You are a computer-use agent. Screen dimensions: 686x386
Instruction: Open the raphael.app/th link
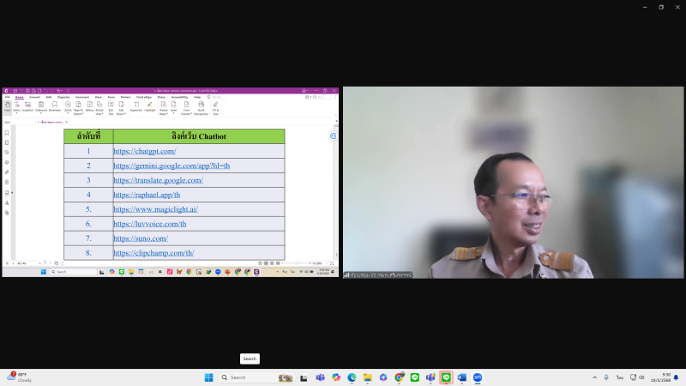147,195
